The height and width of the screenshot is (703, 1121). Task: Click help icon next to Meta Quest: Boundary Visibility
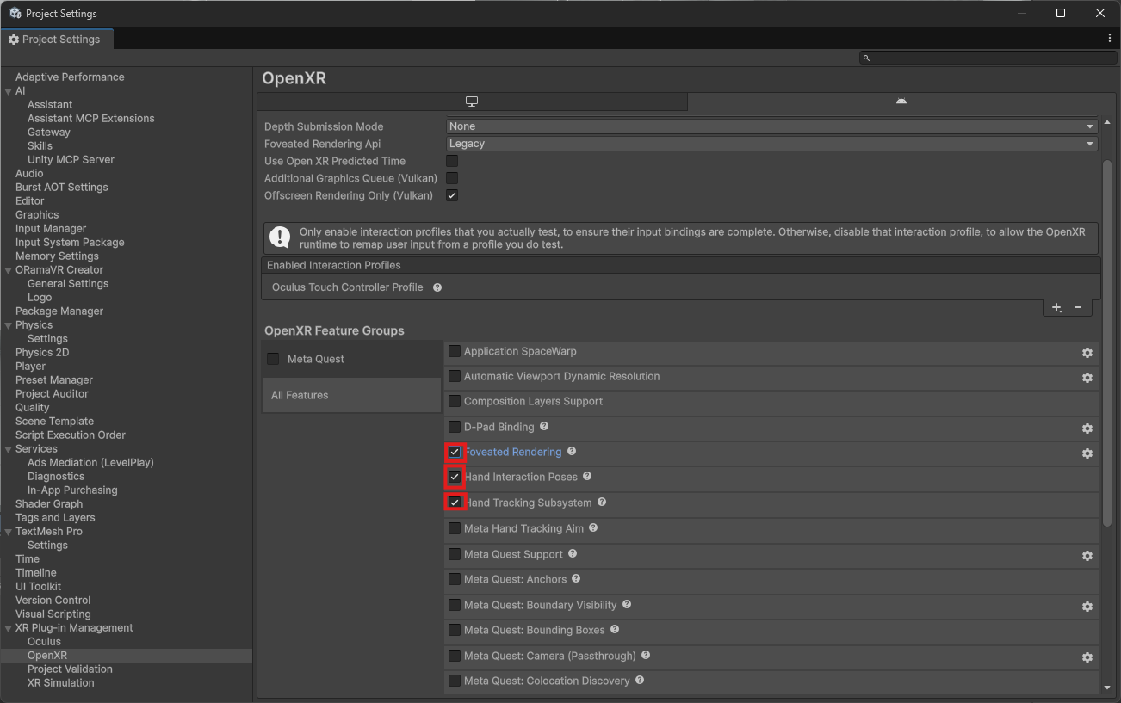coord(627,604)
